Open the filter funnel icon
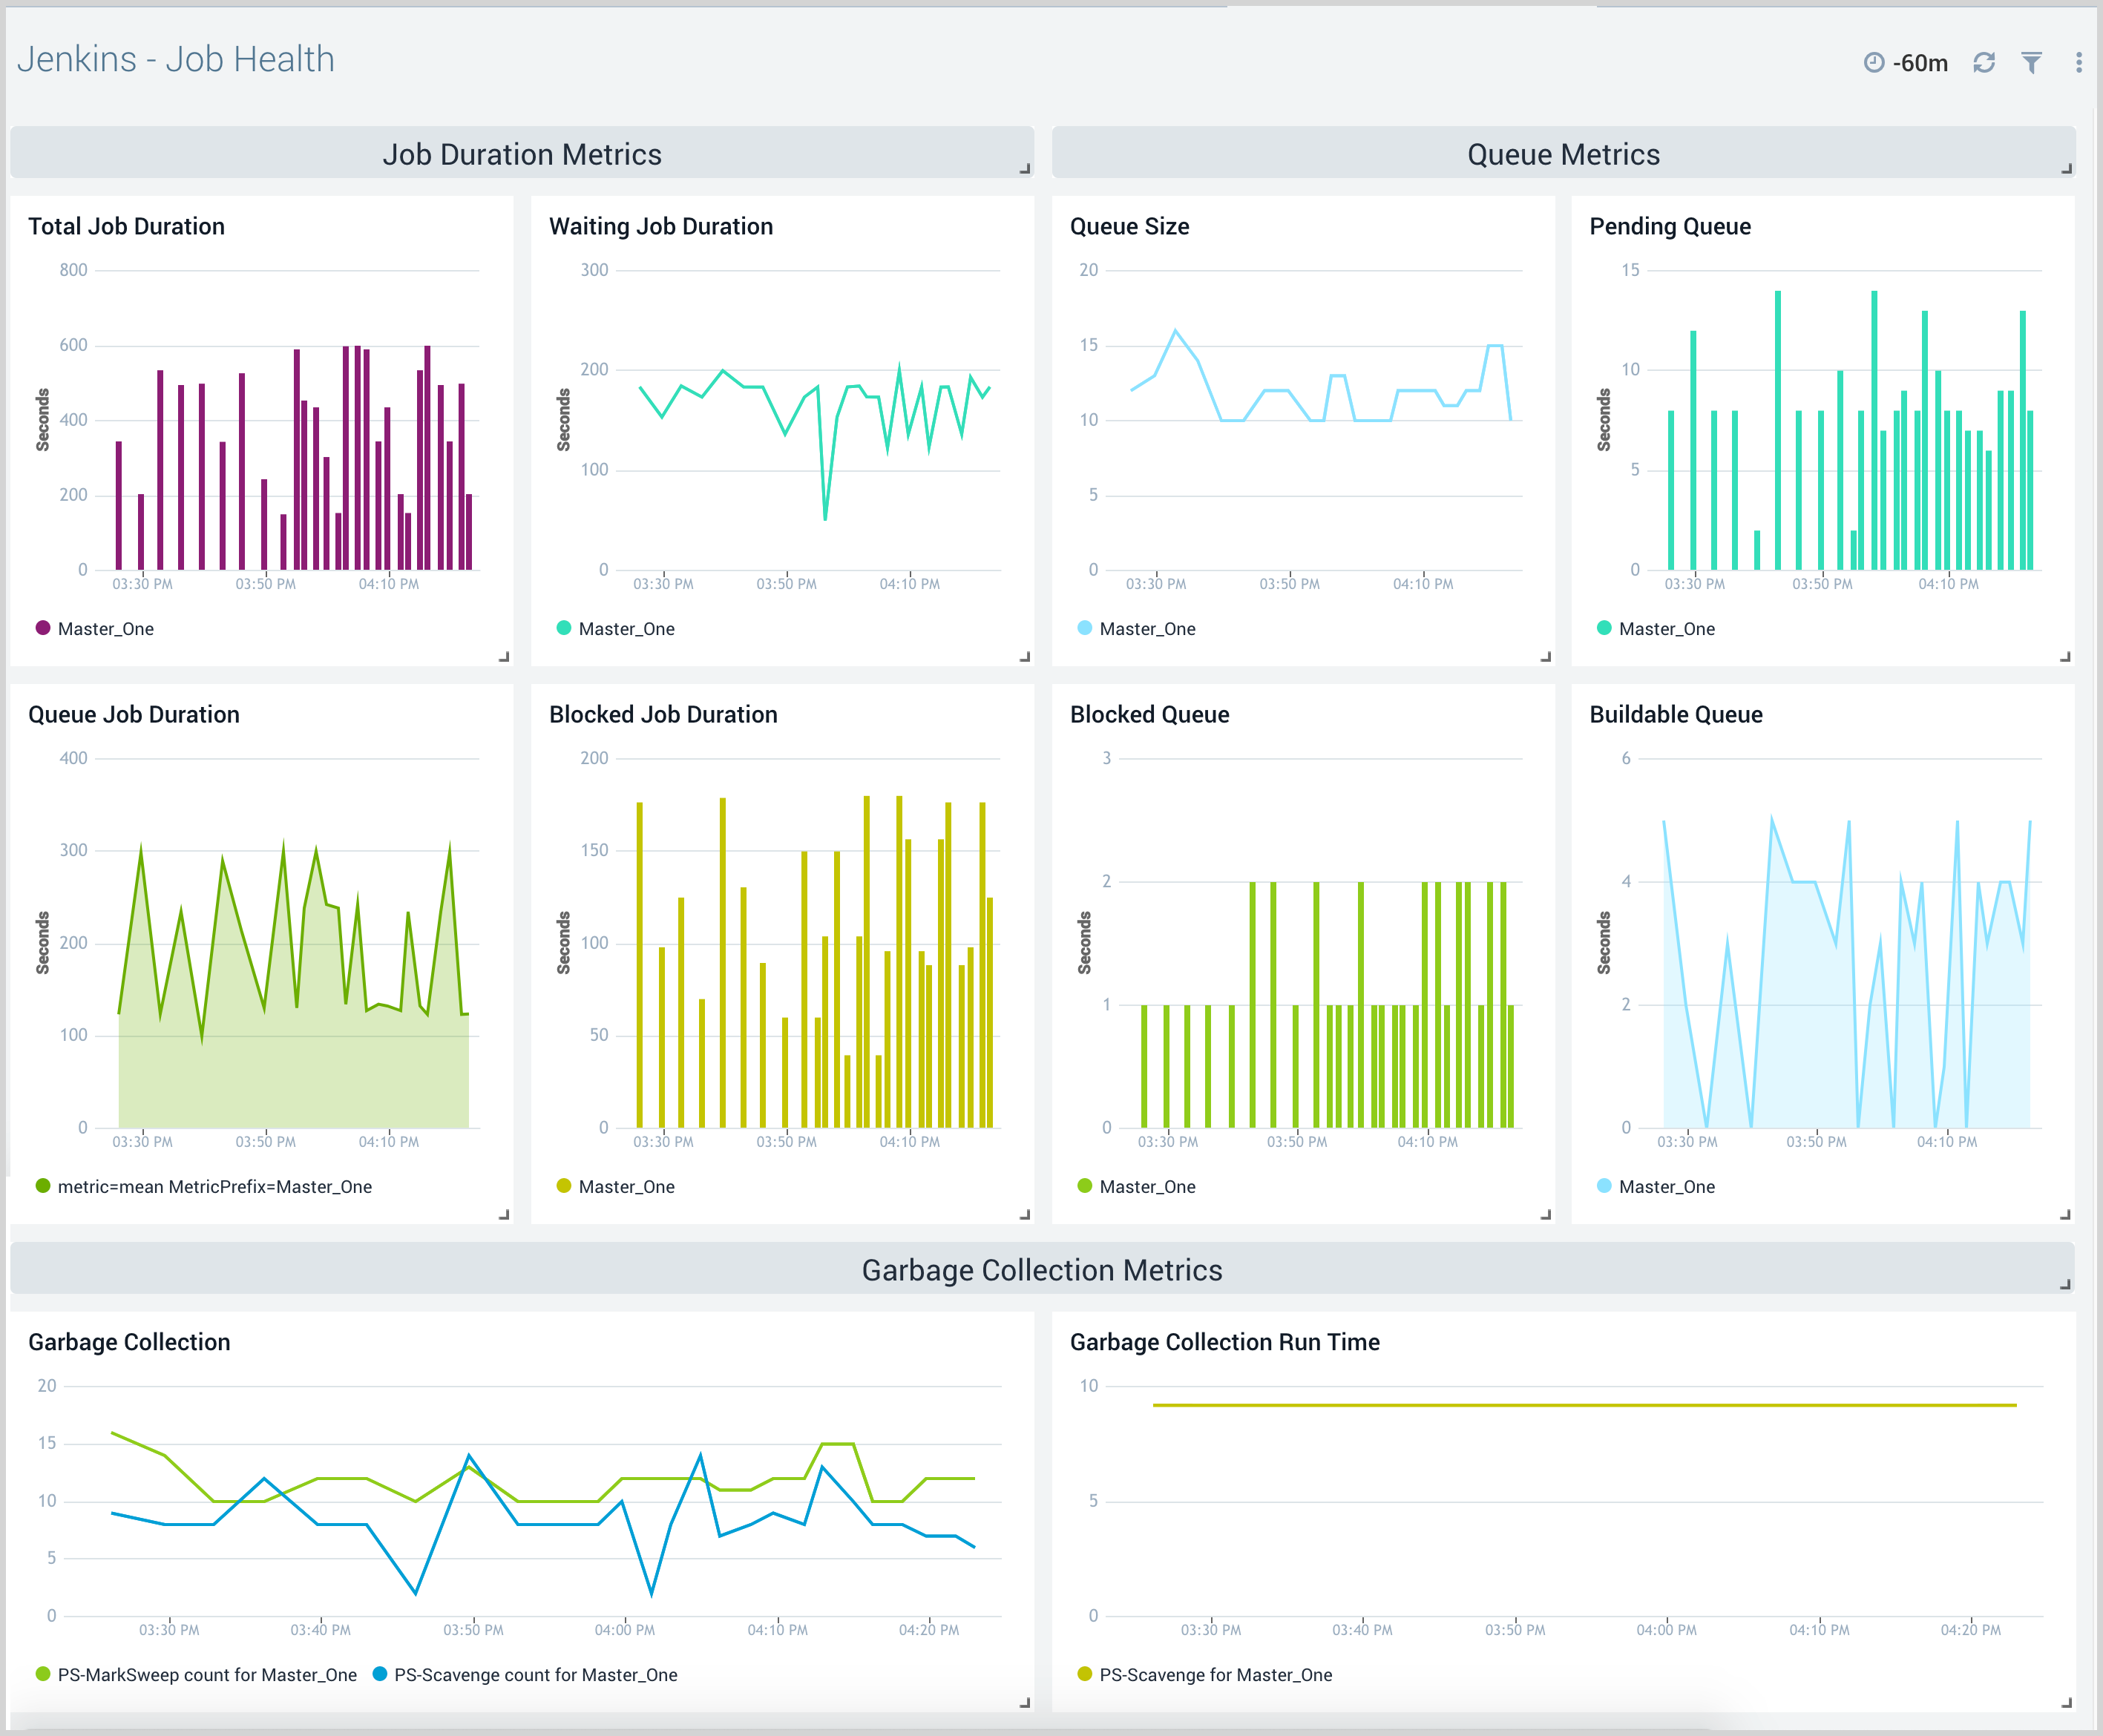Viewport: 2103px width, 1736px height. coord(2031,63)
